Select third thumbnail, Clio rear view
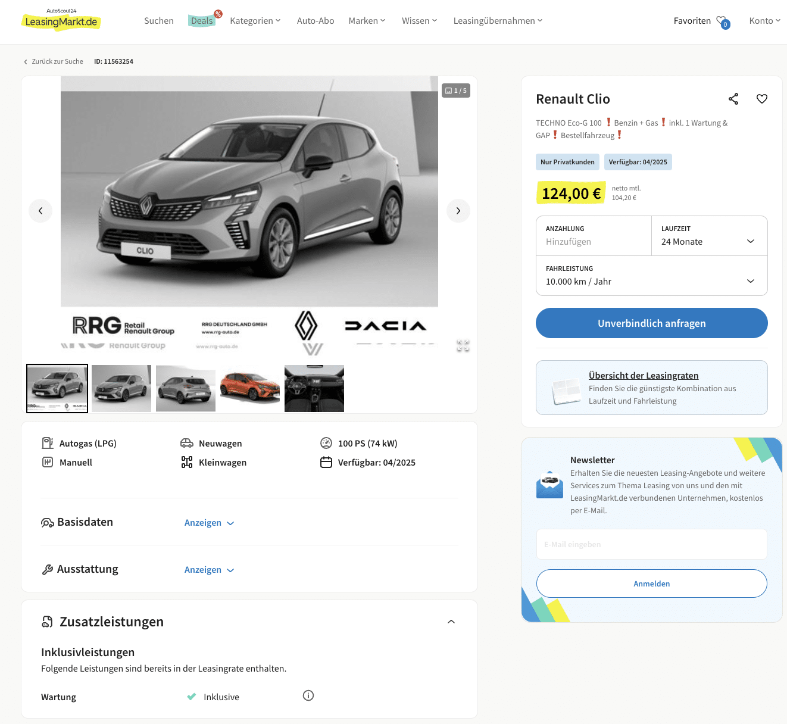787x724 pixels. click(x=186, y=388)
